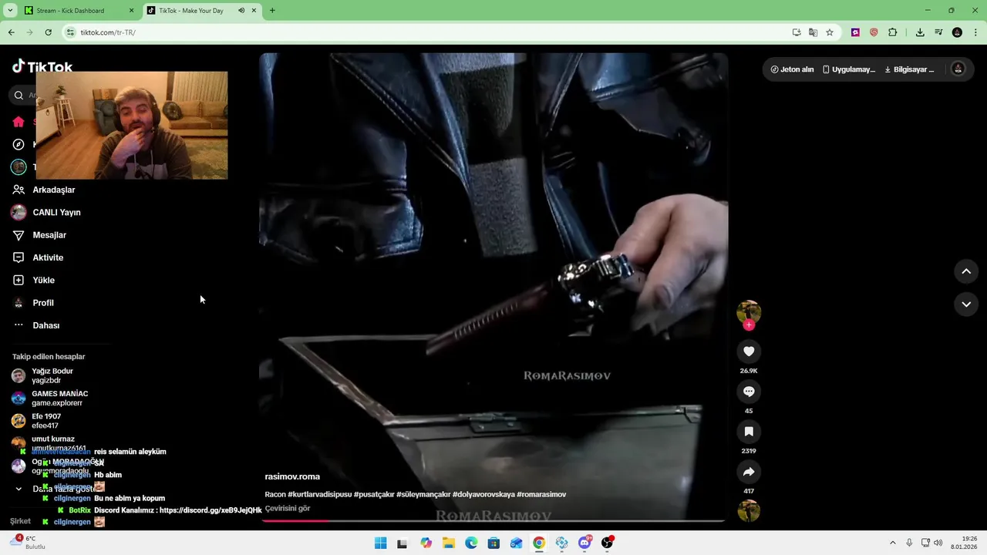This screenshot has height=555, width=987.
Task: Open rasimov.roma username link
Action: pos(292,476)
